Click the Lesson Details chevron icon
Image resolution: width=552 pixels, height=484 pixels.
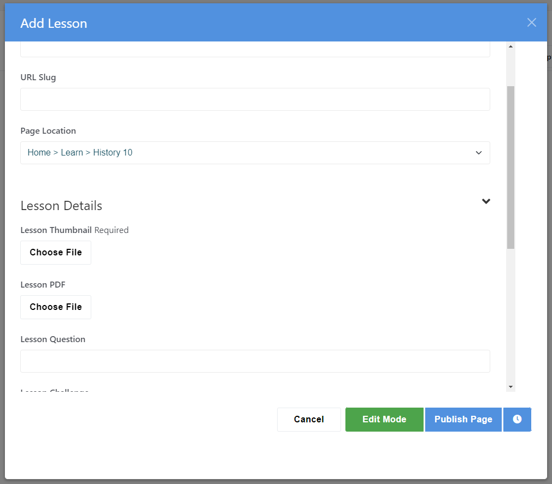(486, 201)
